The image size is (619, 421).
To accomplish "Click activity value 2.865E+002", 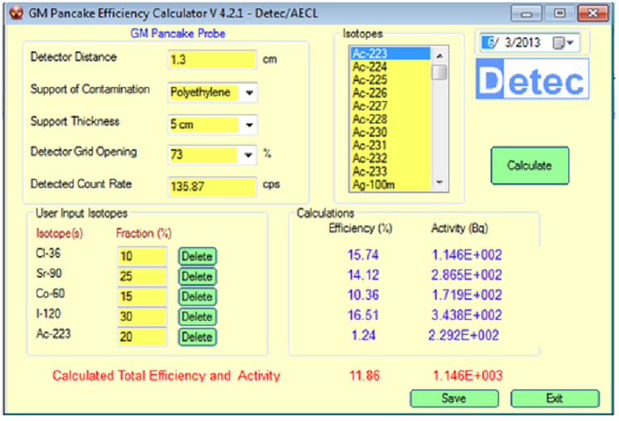I will (x=467, y=275).
